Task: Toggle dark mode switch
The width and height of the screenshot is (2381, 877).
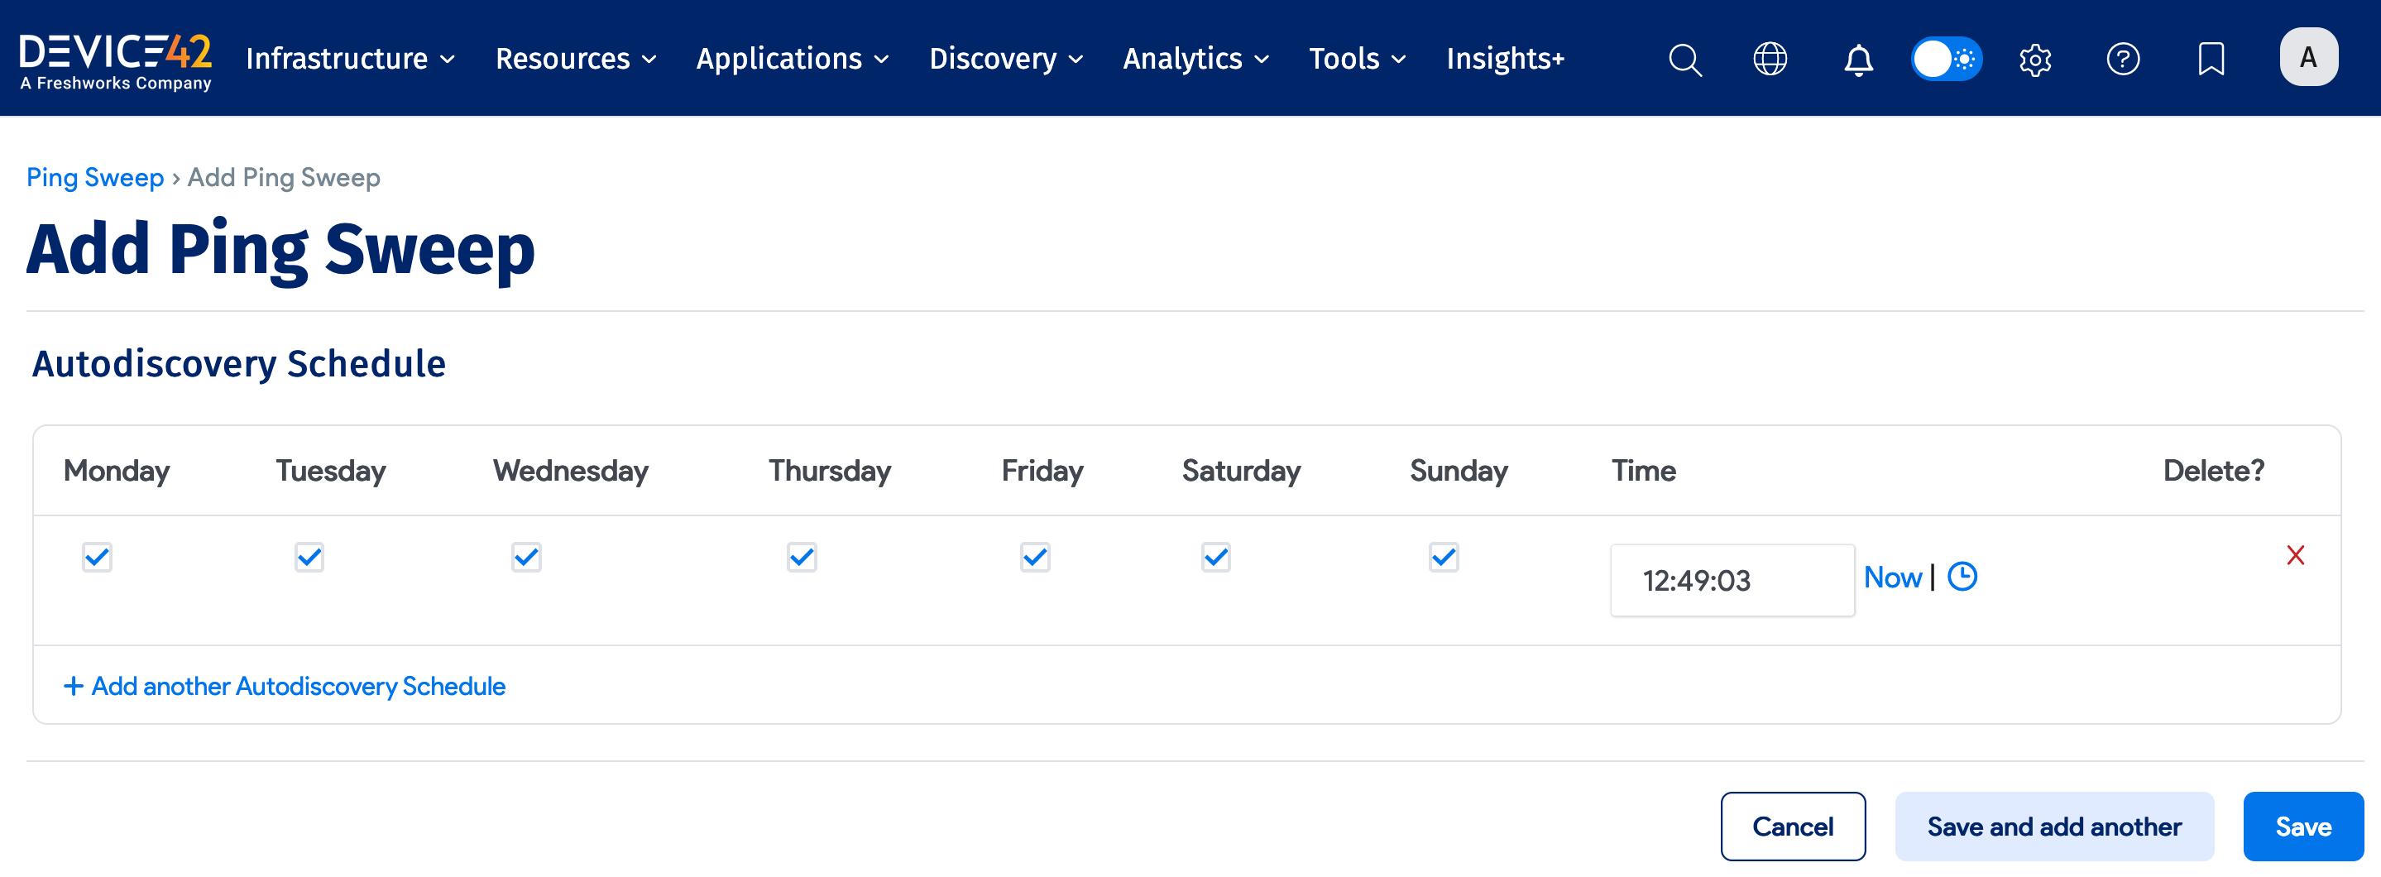Action: pyautogui.click(x=1946, y=58)
